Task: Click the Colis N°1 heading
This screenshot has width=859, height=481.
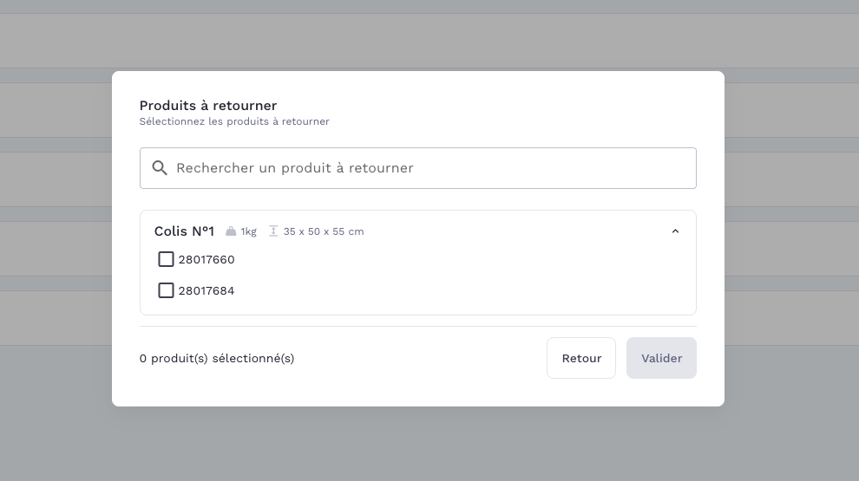Action: (184, 231)
